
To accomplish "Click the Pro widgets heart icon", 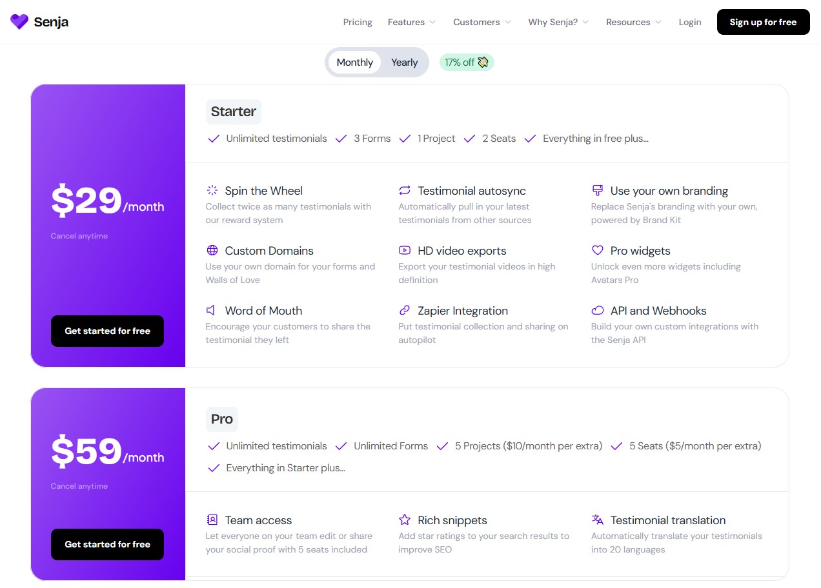I will point(598,251).
